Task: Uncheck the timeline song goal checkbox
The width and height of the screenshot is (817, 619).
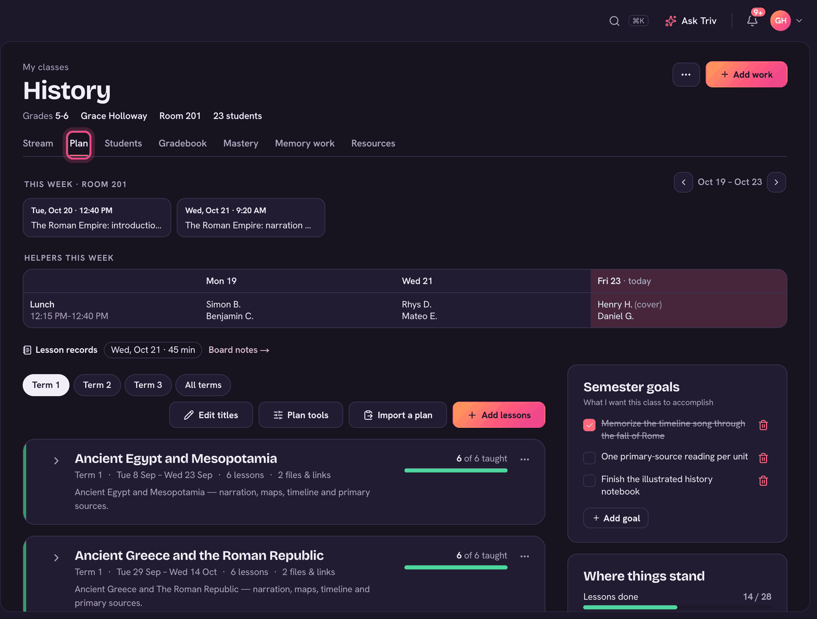Action: pyautogui.click(x=589, y=425)
